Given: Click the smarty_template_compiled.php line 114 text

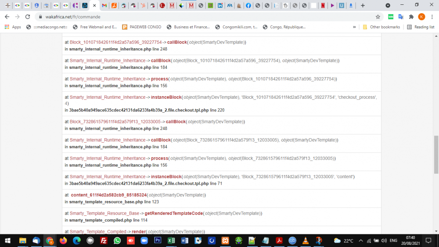Looking at the screenshot, I should (108, 220).
